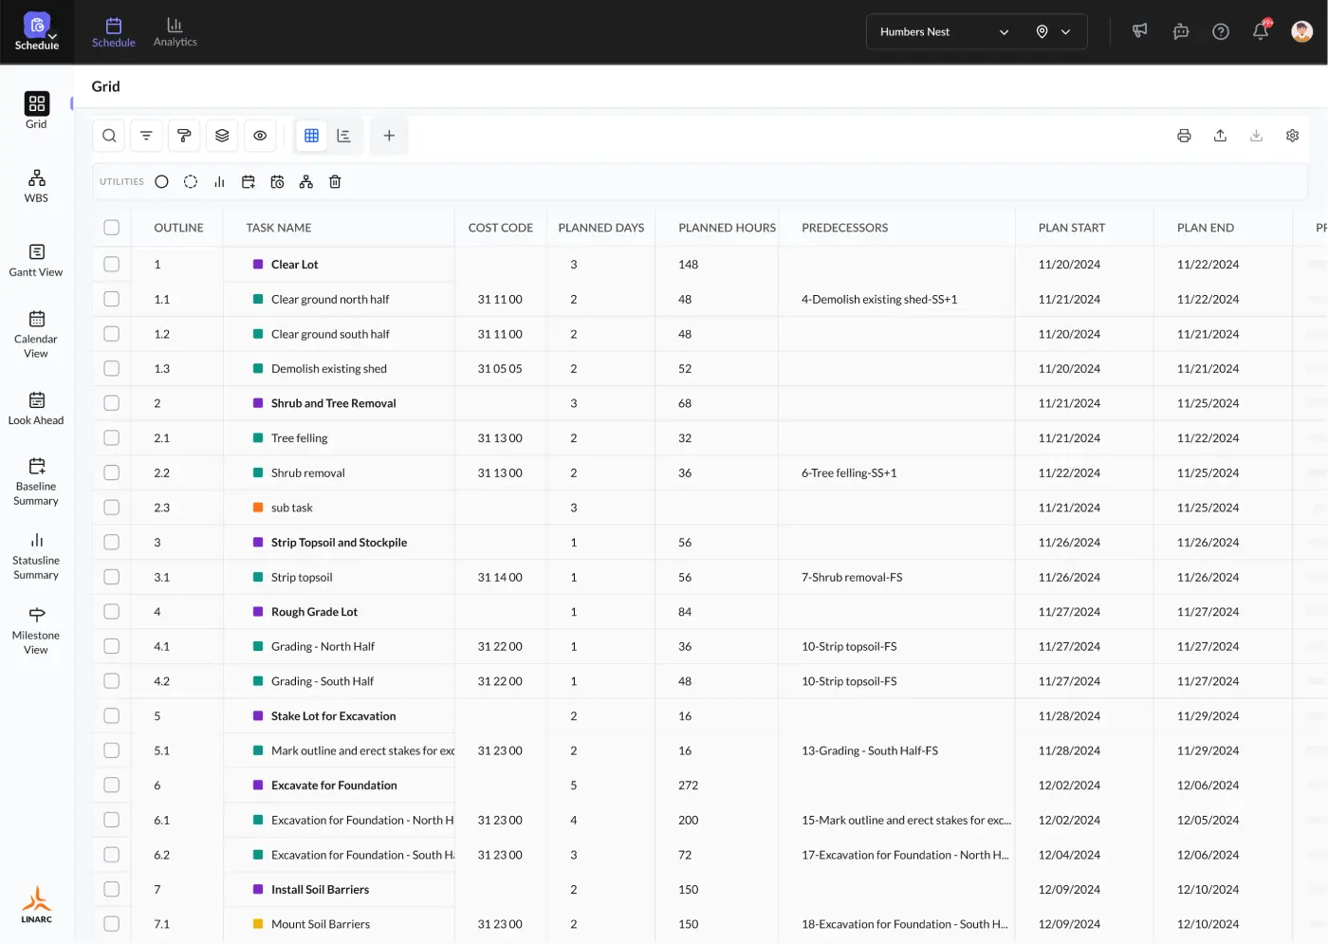Check the box for Tree felling row
Viewport: 1328px width, 944px height.
(111, 438)
